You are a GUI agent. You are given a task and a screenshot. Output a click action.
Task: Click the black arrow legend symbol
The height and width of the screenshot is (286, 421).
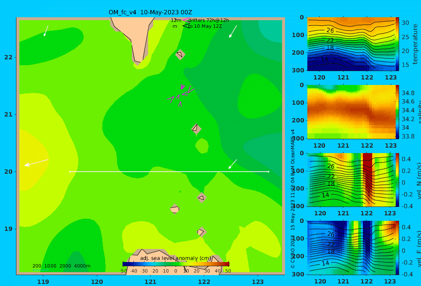click(x=186, y=26)
